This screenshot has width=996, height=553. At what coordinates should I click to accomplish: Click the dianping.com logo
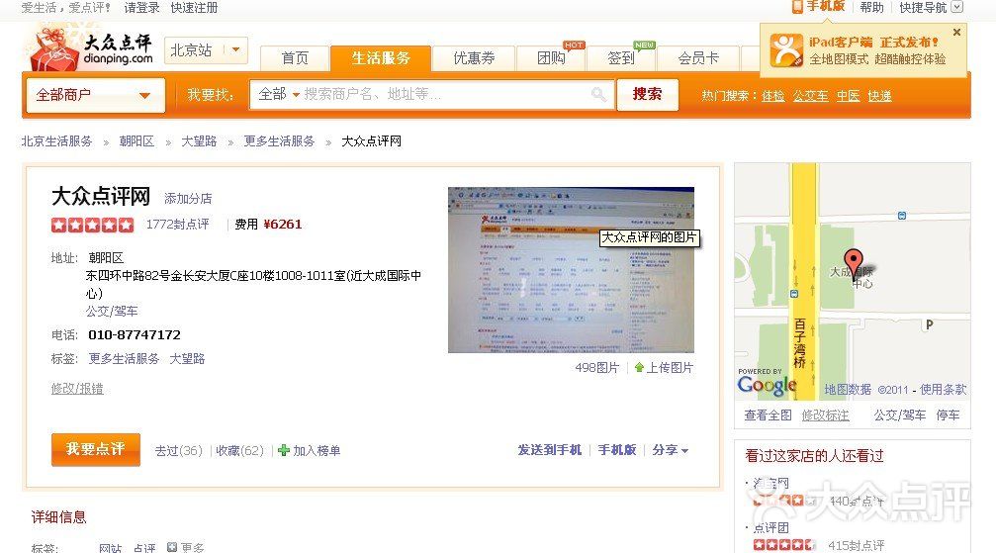(91, 50)
